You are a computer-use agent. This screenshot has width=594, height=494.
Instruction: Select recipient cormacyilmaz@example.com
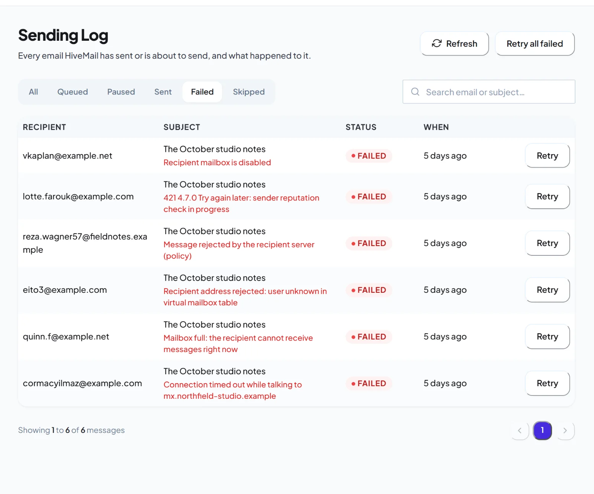coord(82,383)
